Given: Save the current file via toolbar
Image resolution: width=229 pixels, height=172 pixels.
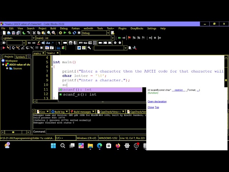Looking at the screenshot, I should [14, 33].
